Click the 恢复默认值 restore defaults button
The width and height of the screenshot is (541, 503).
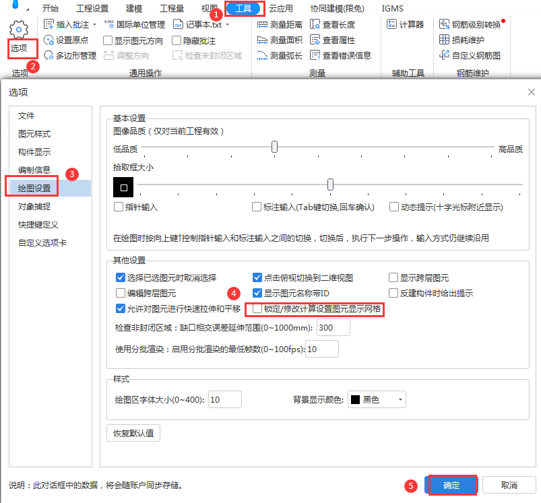pyautogui.click(x=133, y=432)
